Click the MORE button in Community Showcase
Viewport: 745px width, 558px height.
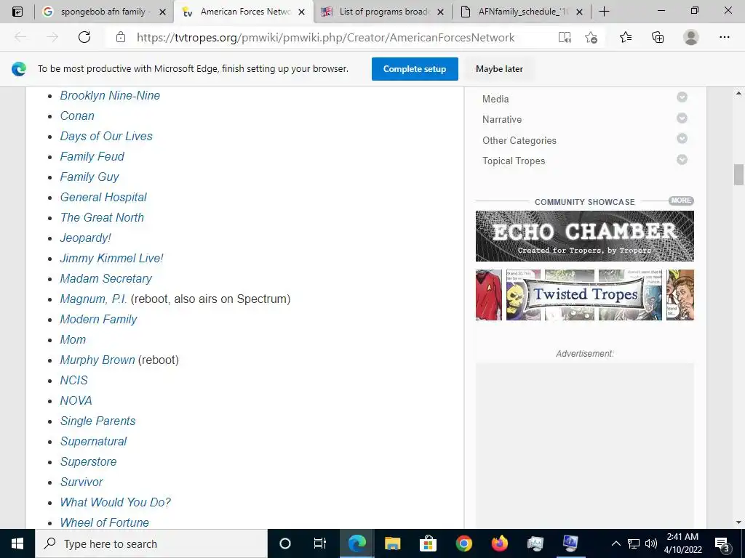(x=681, y=201)
